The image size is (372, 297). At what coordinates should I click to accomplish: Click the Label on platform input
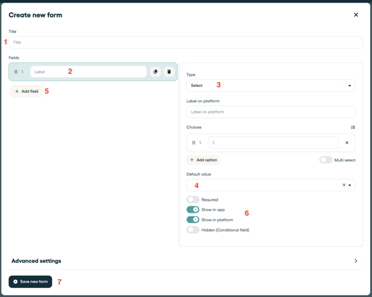[271, 112]
